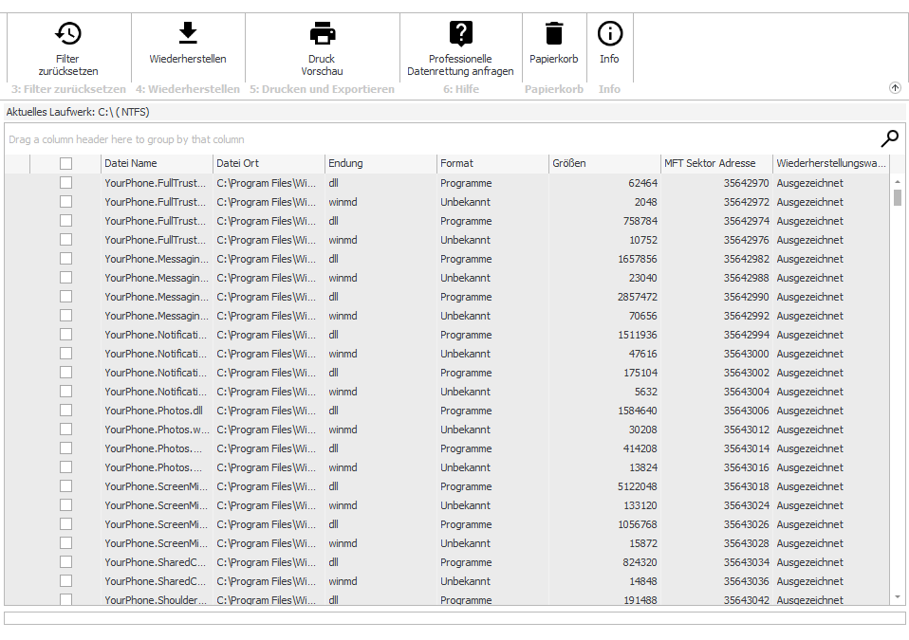The width and height of the screenshot is (909, 640).
Task: Check the box for row with sector 35643036
Action: pyautogui.click(x=66, y=581)
